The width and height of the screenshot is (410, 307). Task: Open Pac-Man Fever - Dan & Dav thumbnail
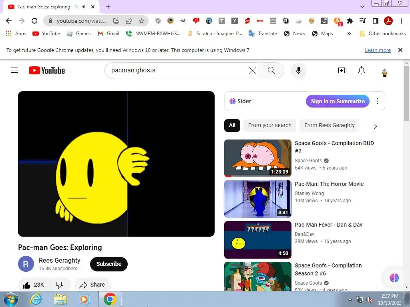click(258, 240)
